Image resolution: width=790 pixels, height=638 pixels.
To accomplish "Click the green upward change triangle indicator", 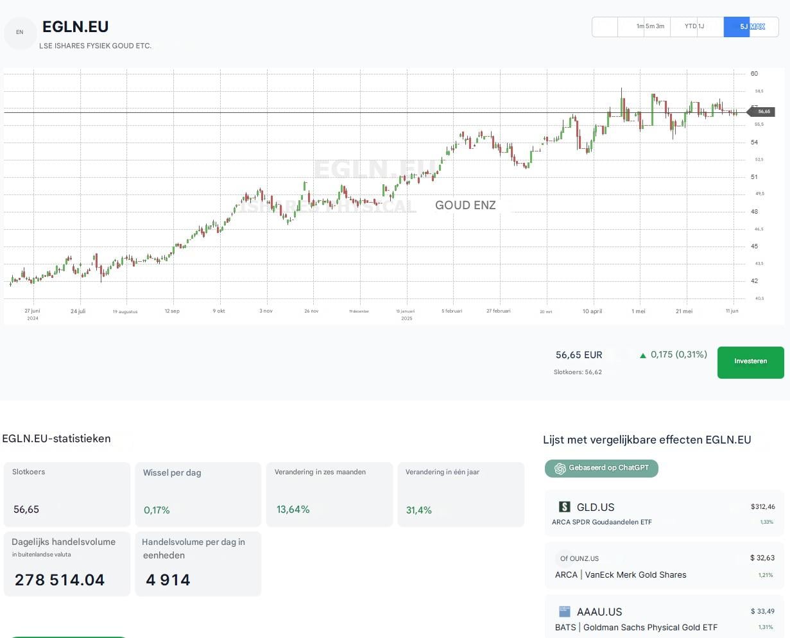I will [x=643, y=354].
